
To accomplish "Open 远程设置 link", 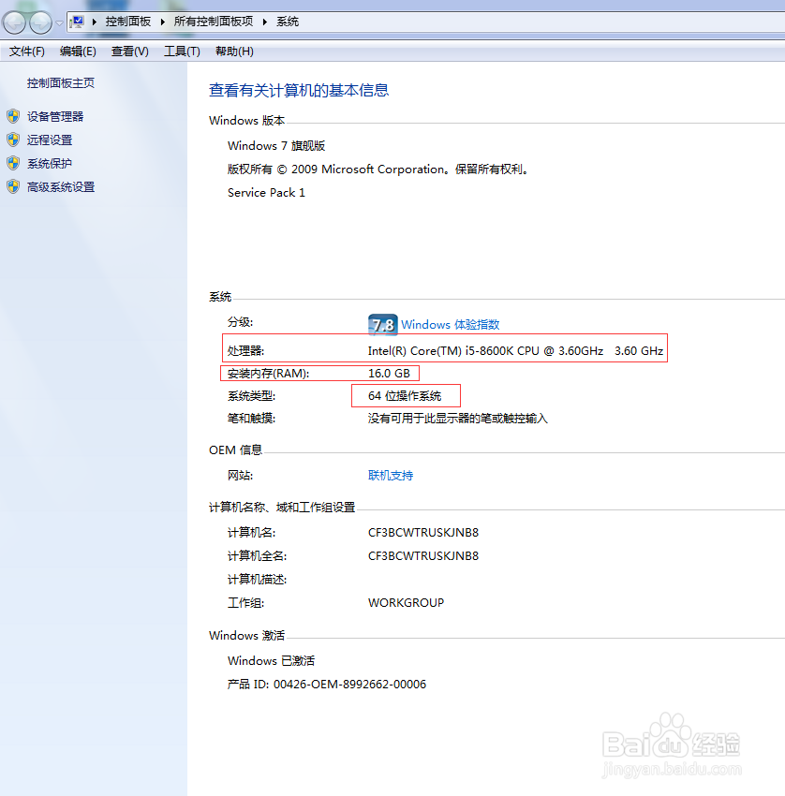I will pyautogui.click(x=50, y=140).
